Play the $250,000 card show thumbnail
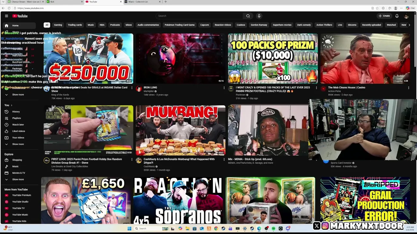417x234 pixels. coord(88,58)
